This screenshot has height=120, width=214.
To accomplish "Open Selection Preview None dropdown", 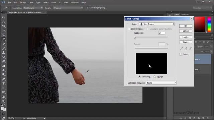I will tap(161, 83).
